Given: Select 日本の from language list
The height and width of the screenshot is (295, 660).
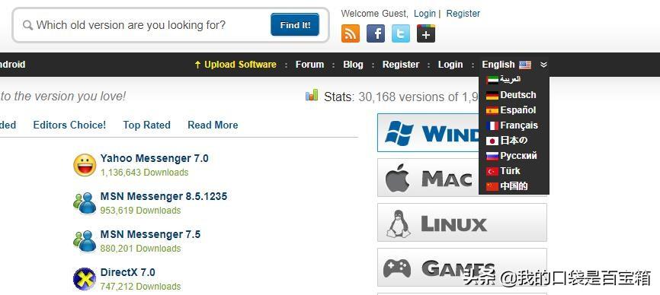Looking at the screenshot, I should point(514,140).
